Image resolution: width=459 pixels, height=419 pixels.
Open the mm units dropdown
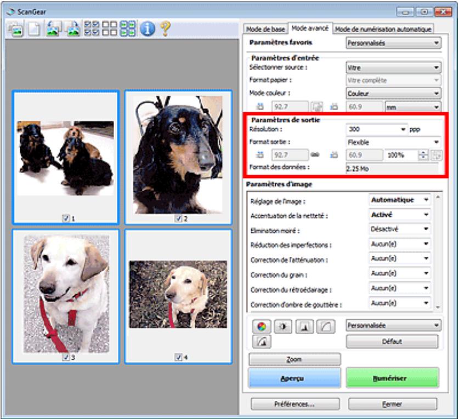(x=413, y=107)
